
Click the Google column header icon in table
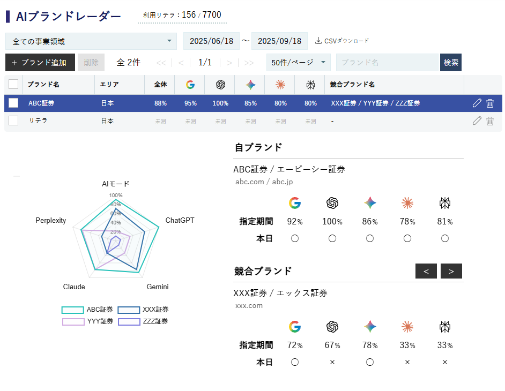pos(190,85)
